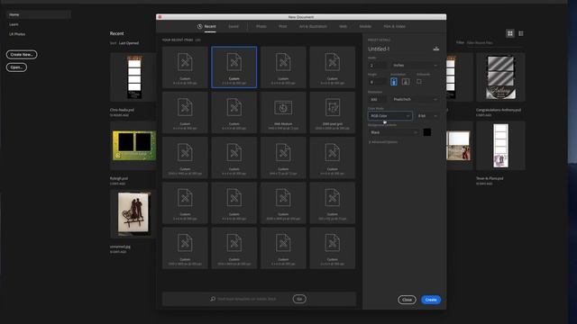Open Background Contents dropdown showing Black
The width and height of the screenshot is (577, 324).
coord(394,132)
